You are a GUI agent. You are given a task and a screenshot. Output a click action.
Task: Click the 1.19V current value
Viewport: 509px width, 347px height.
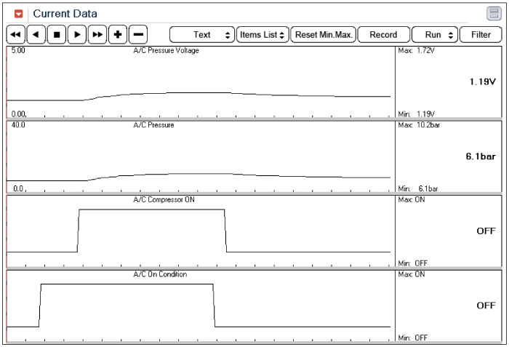483,81
